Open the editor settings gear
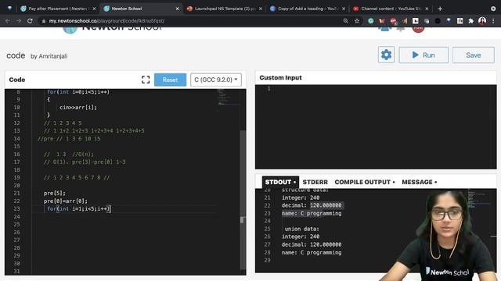The width and height of the screenshot is (501, 281). coord(386,55)
